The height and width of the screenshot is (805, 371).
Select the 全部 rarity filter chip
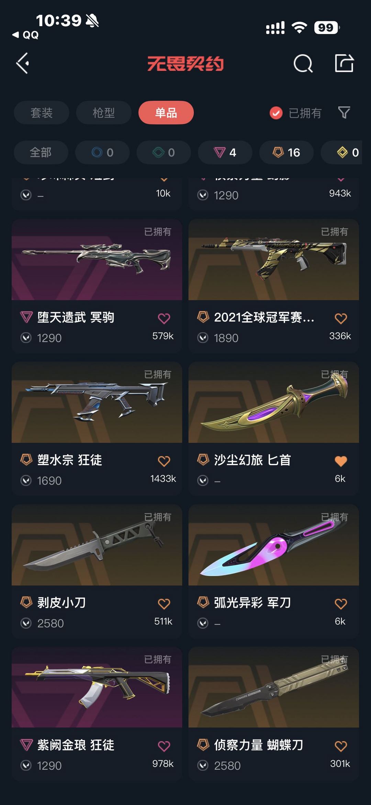[41, 152]
